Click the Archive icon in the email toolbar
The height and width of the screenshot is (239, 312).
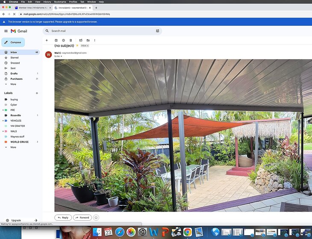coord(56,40)
